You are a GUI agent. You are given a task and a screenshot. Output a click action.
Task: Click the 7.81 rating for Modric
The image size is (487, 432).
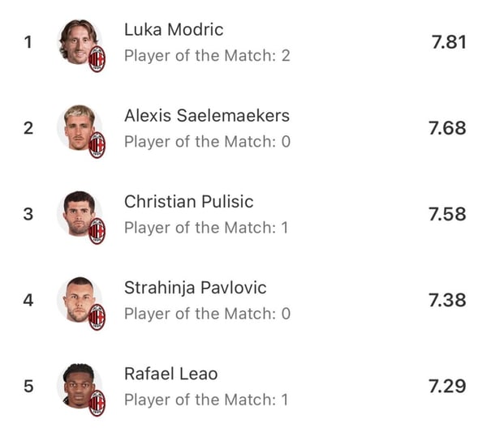[x=447, y=42]
